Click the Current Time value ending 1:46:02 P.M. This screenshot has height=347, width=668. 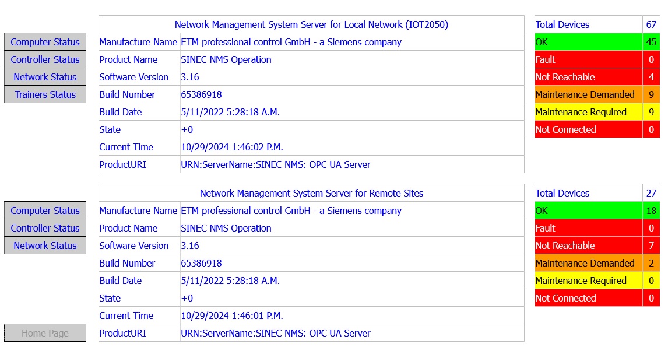pyautogui.click(x=232, y=147)
